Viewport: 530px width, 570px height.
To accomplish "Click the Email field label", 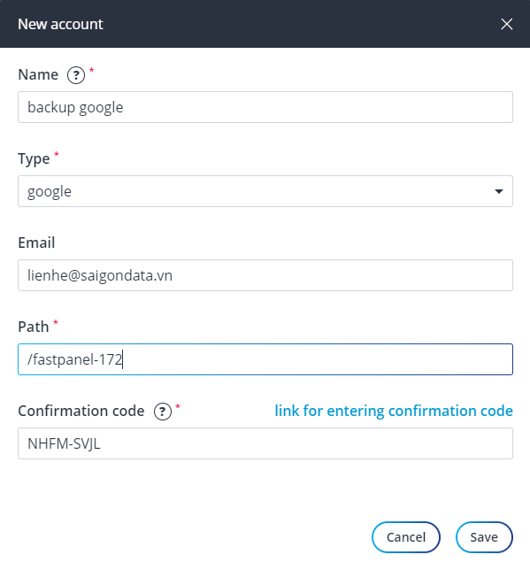I will pos(36,243).
